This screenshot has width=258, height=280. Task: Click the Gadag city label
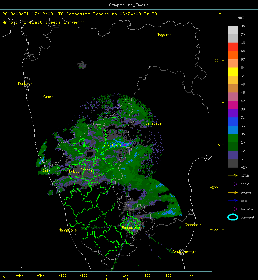85,170
